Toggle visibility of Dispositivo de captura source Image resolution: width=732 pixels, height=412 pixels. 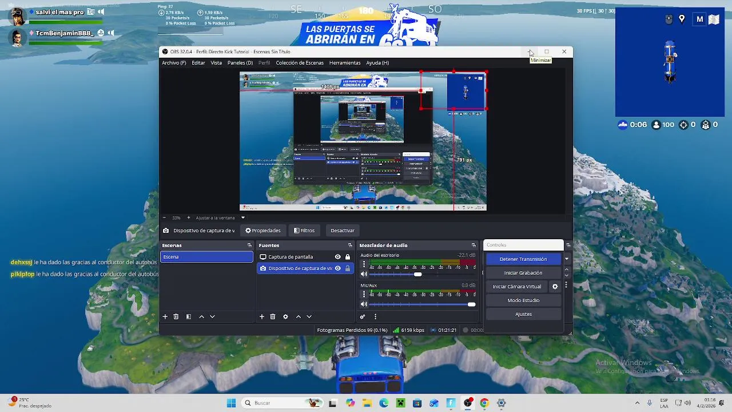coord(337,268)
